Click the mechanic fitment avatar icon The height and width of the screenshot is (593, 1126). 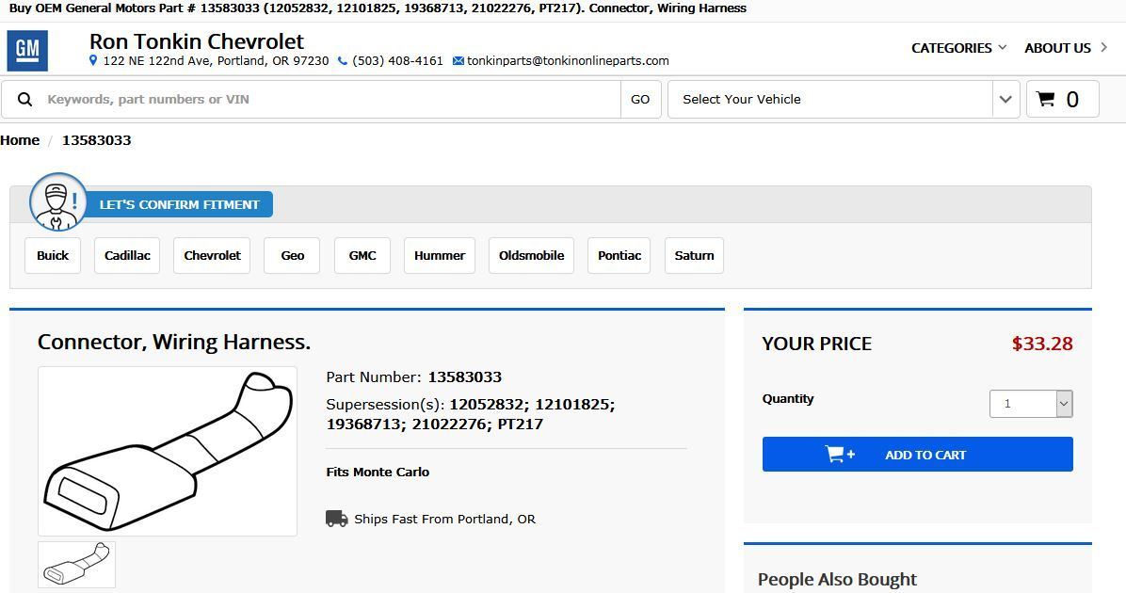[58, 202]
